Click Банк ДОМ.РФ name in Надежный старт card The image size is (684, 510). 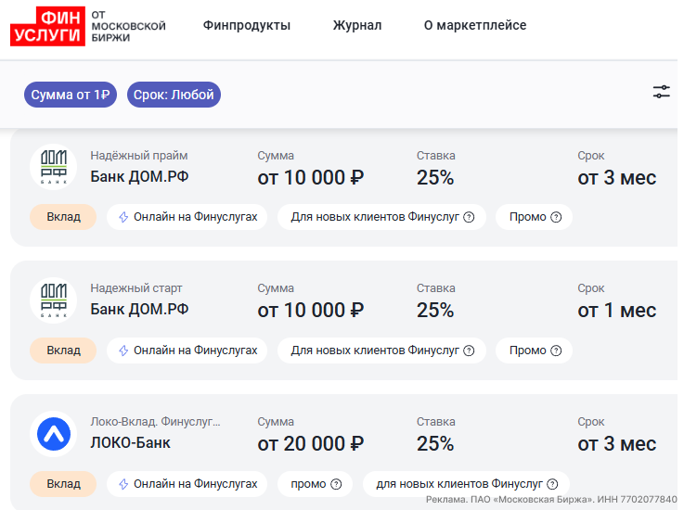(139, 309)
